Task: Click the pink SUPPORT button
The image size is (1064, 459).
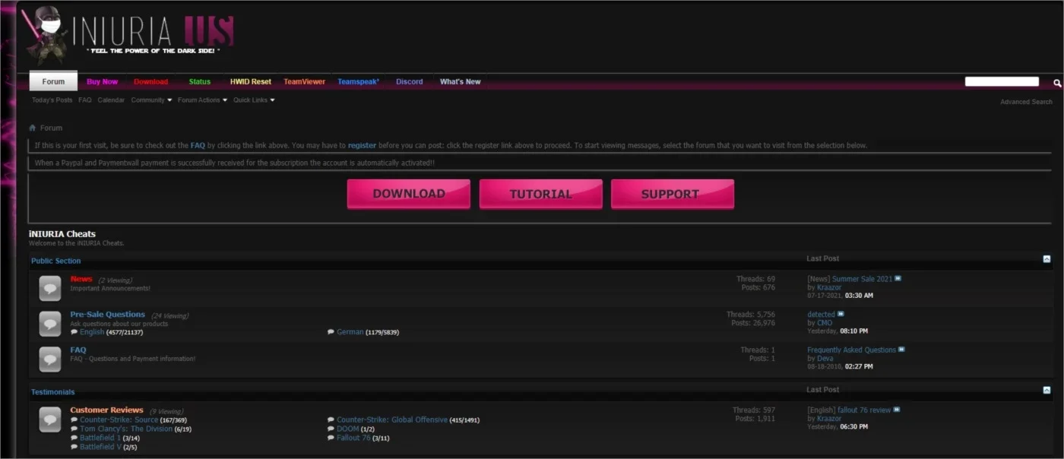Action: (x=673, y=194)
